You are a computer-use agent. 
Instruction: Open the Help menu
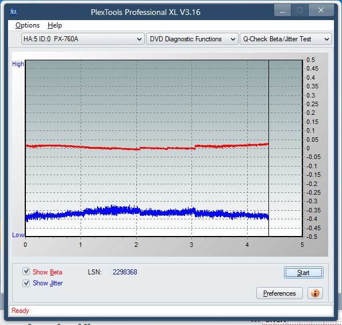[55, 25]
